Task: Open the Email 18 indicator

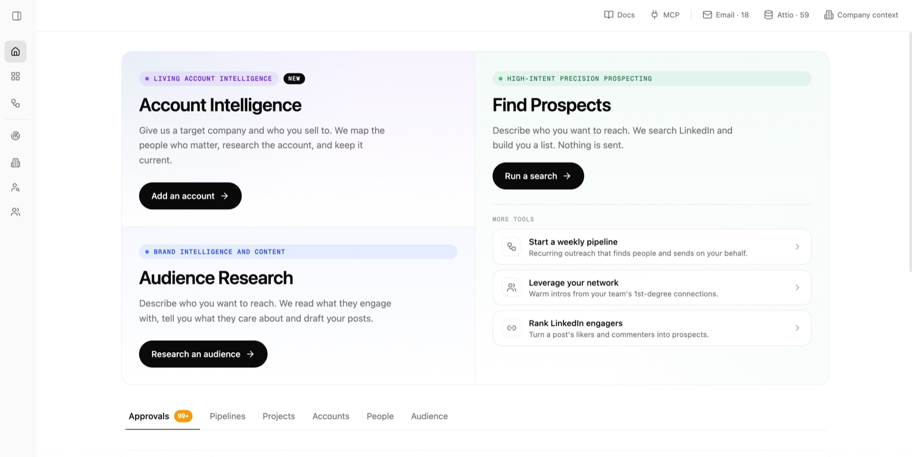Action: point(726,15)
